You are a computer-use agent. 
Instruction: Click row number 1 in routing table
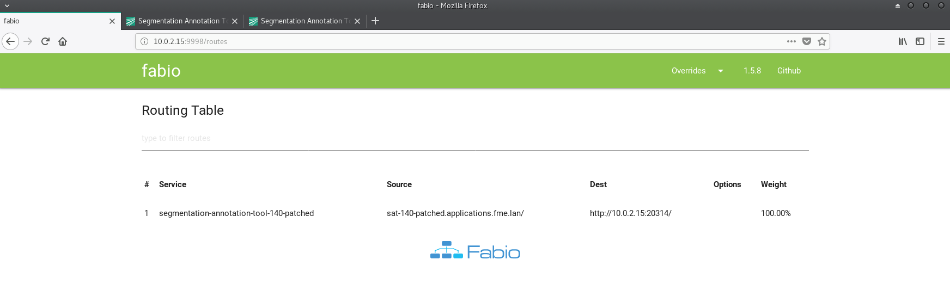tap(147, 213)
